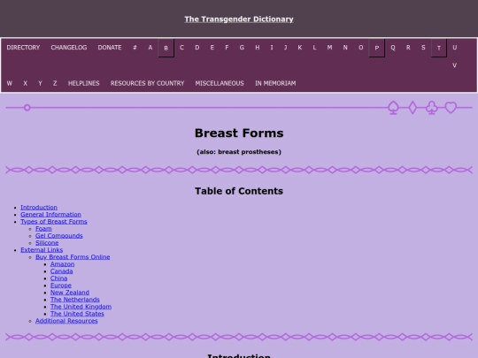Jump to External Links
The image size is (478, 358).
[42, 250]
